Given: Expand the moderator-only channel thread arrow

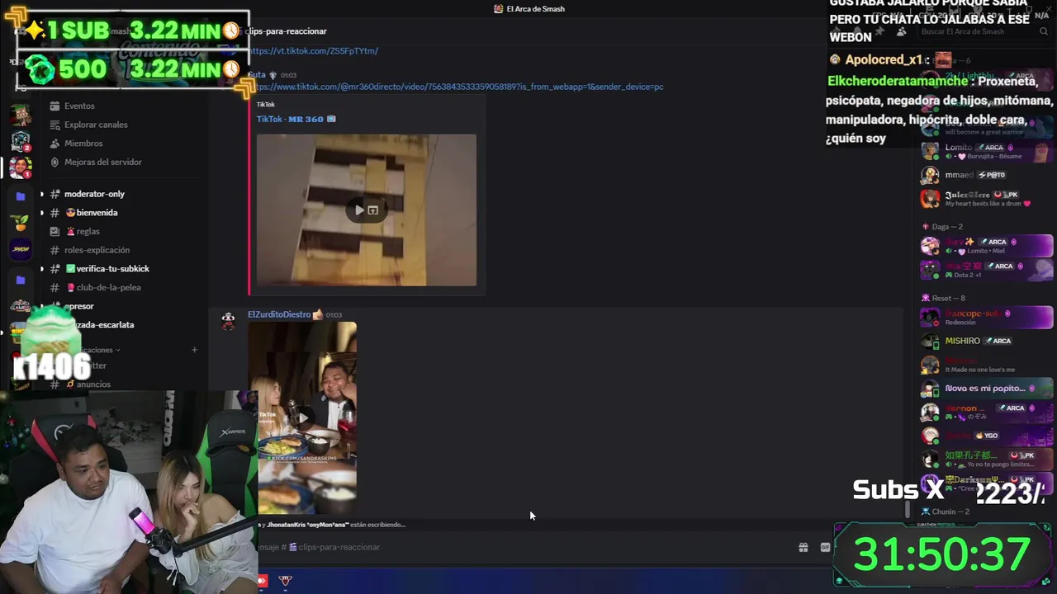Looking at the screenshot, I should [42, 194].
